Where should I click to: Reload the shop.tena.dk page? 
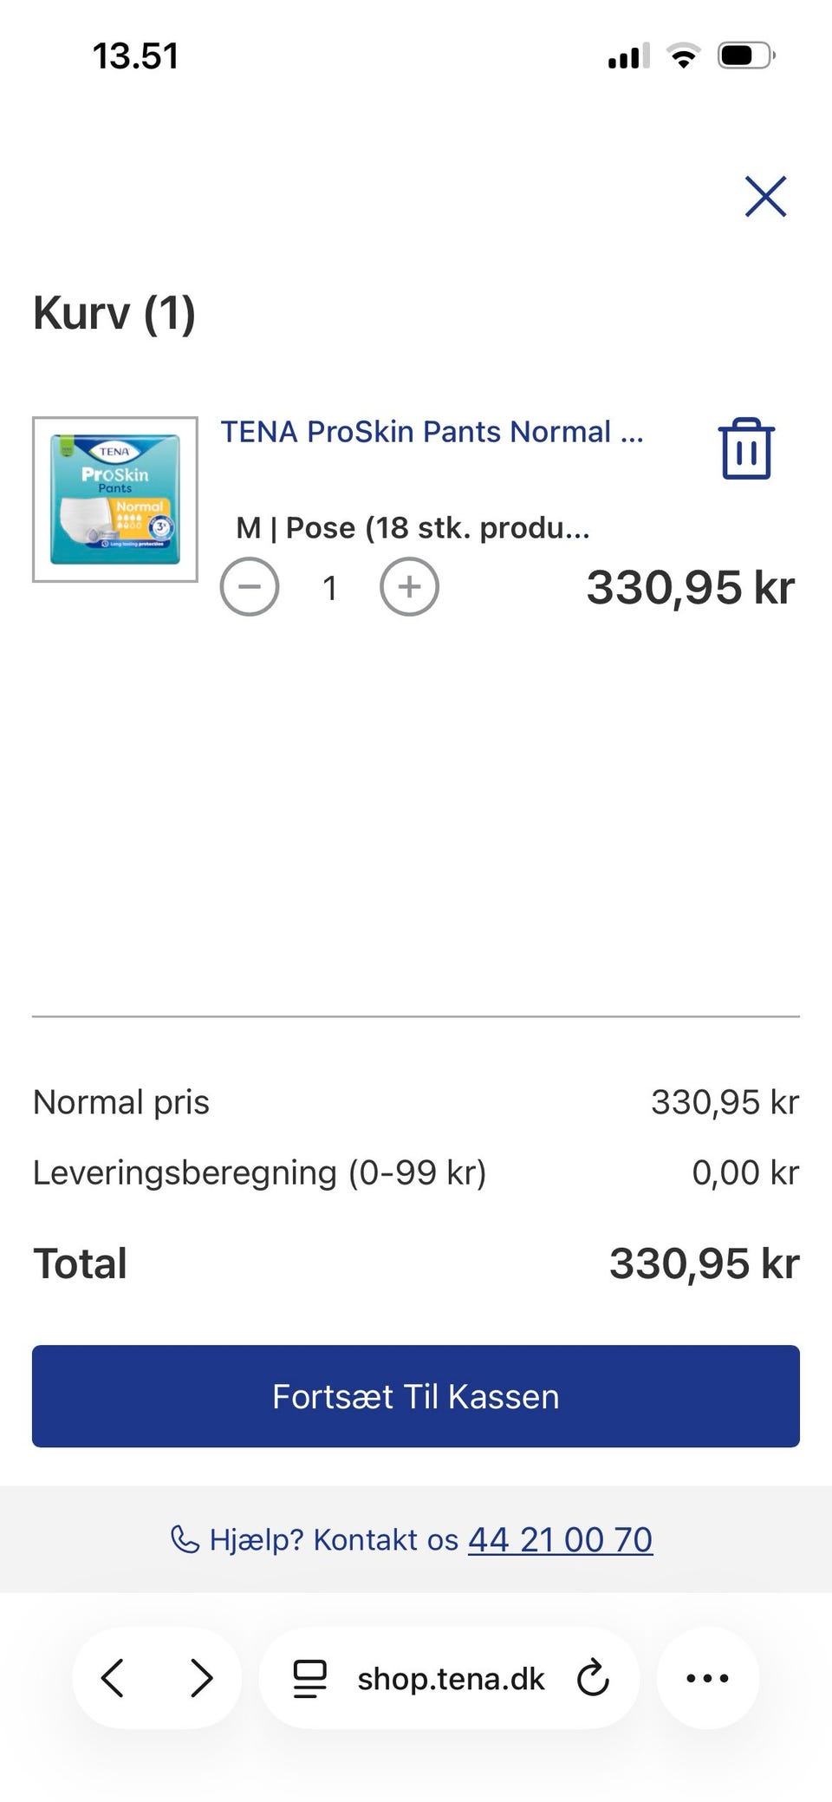tap(594, 1678)
